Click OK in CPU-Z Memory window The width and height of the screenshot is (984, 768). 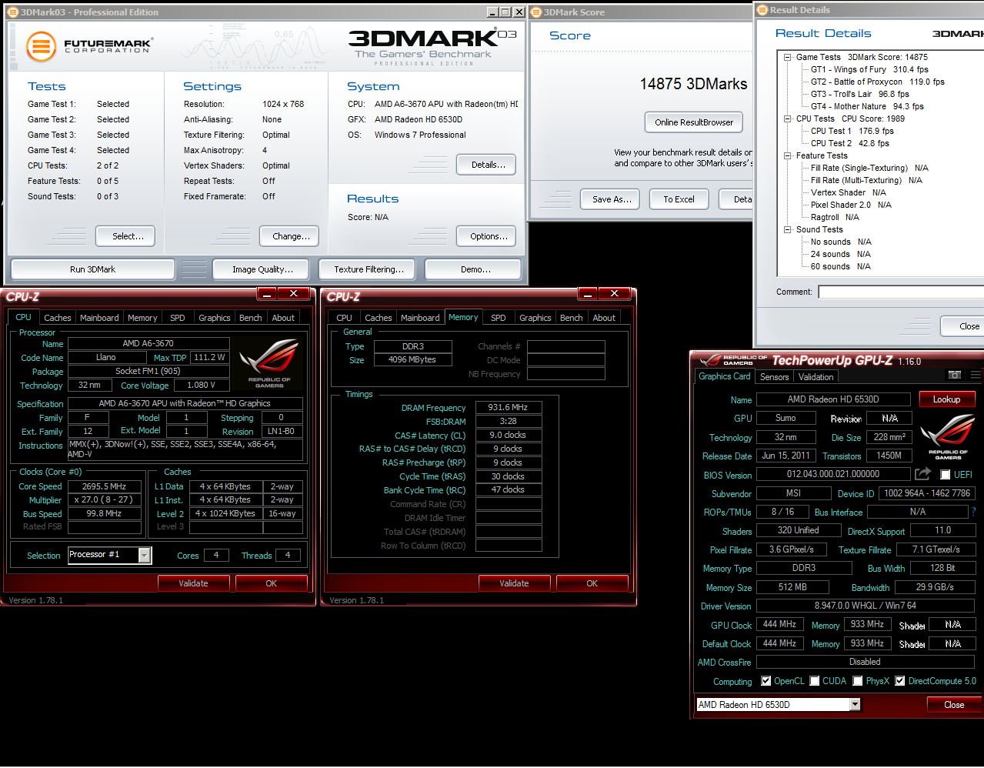click(x=592, y=583)
